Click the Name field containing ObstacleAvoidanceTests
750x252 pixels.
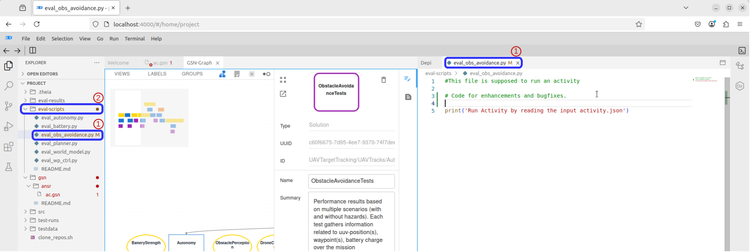pyautogui.click(x=351, y=181)
